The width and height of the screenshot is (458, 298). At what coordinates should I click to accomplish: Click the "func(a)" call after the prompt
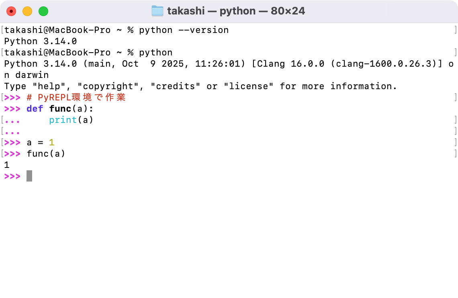click(46, 154)
